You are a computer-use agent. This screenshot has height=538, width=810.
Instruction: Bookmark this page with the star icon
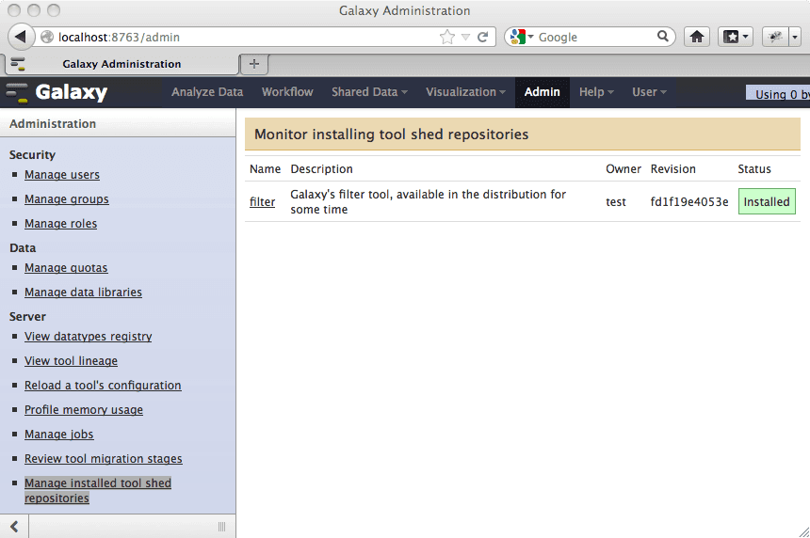447,38
